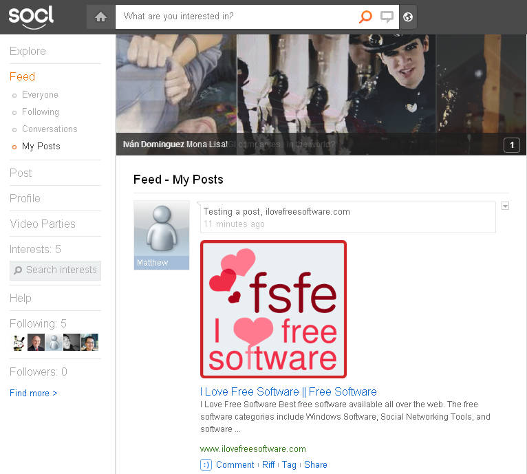
Task: Click the '11 minutes ago' timestamp
Action: pos(234,224)
